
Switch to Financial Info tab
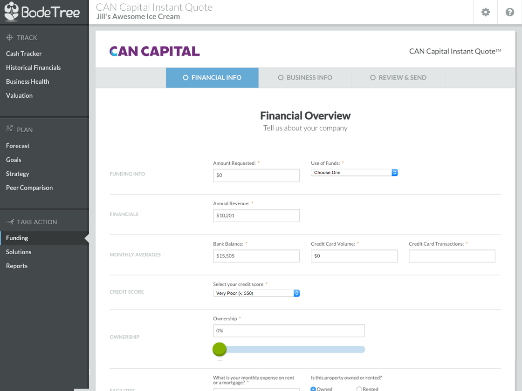coord(212,77)
